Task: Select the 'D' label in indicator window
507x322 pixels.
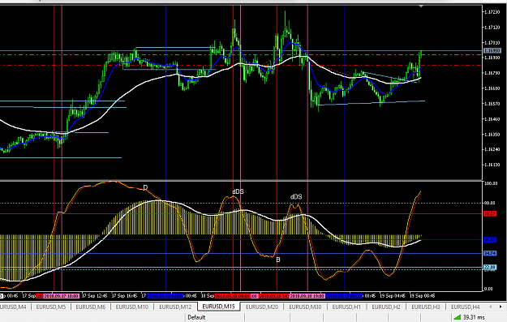Action: pyautogui.click(x=145, y=187)
